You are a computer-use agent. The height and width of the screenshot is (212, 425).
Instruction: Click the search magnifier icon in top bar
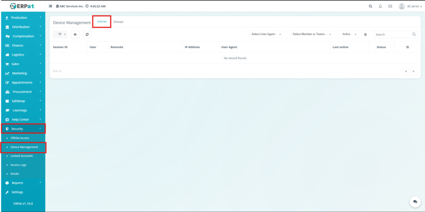point(371,6)
